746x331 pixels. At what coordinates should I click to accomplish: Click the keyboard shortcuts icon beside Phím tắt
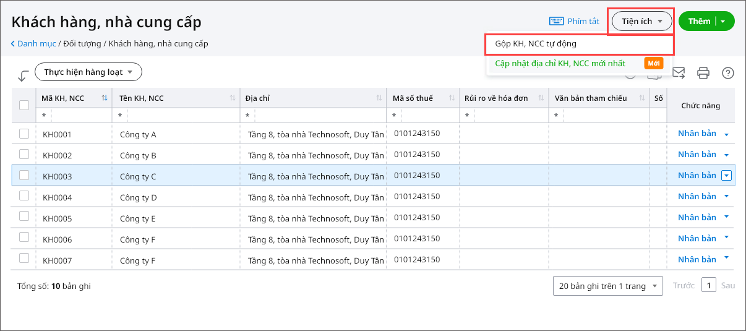coord(556,21)
